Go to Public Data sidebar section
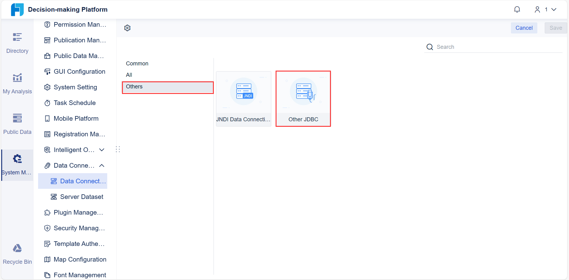The height and width of the screenshot is (280, 569). point(17,124)
